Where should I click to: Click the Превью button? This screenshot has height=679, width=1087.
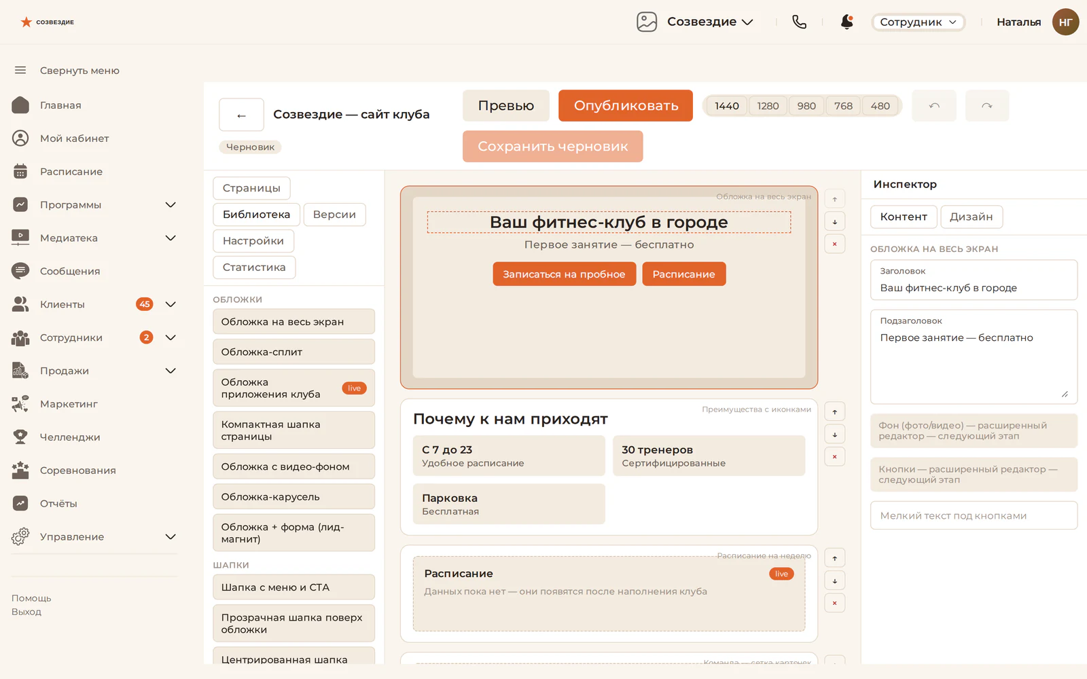506,106
